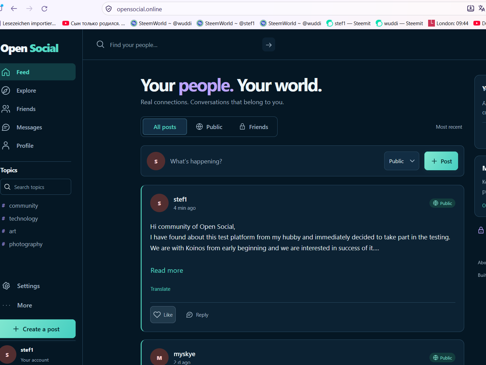Open the browser downloads icon

coord(470,9)
